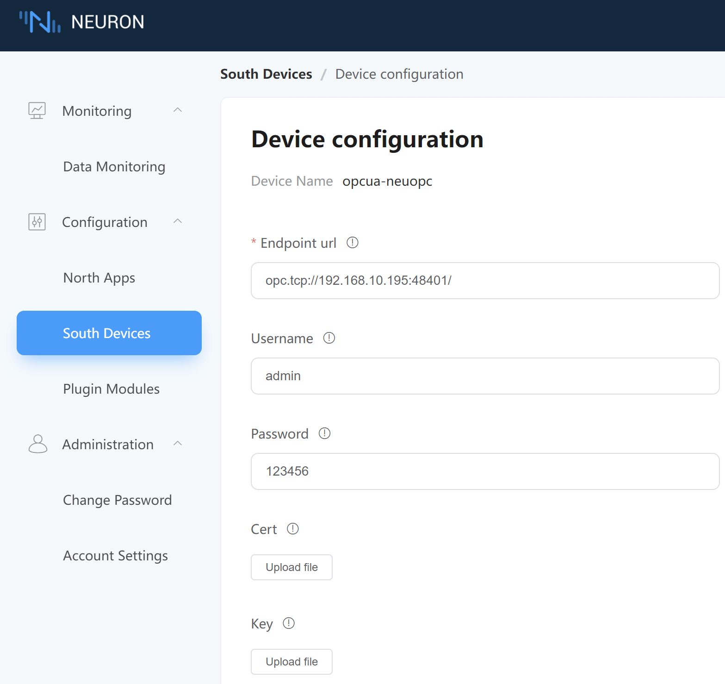The width and height of the screenshot is (725, 684).
Task: Focus the Endpoint url input field
Action: (485, 281)
